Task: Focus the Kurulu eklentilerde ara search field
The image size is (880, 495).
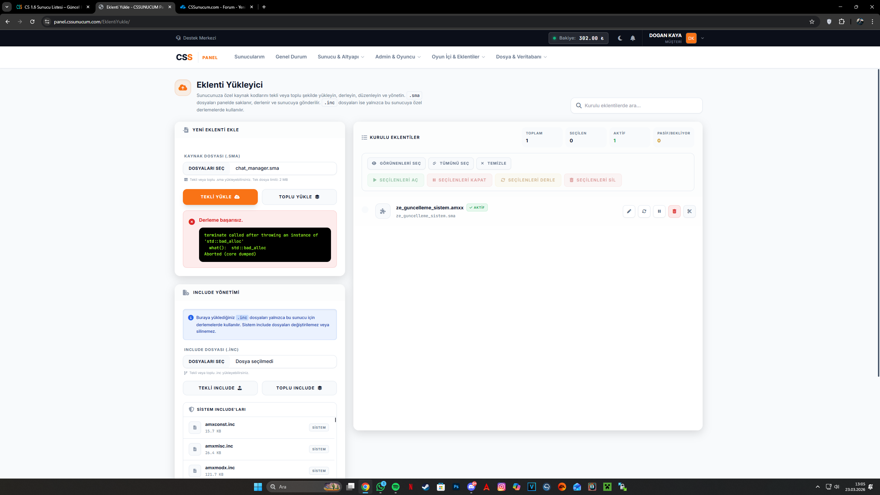Action: tap(636, 106)
